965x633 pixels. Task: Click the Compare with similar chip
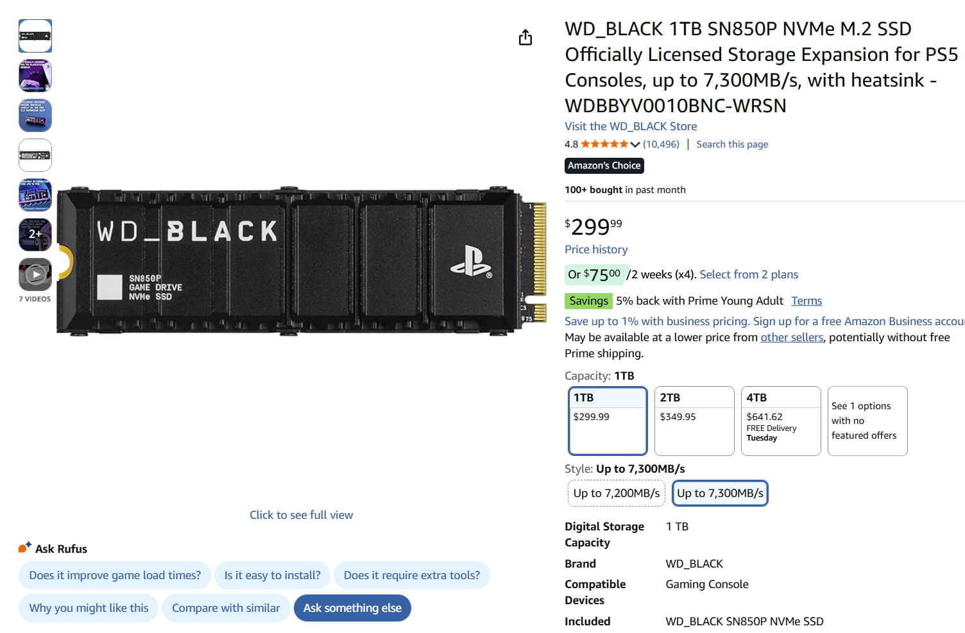coord(225,607)
